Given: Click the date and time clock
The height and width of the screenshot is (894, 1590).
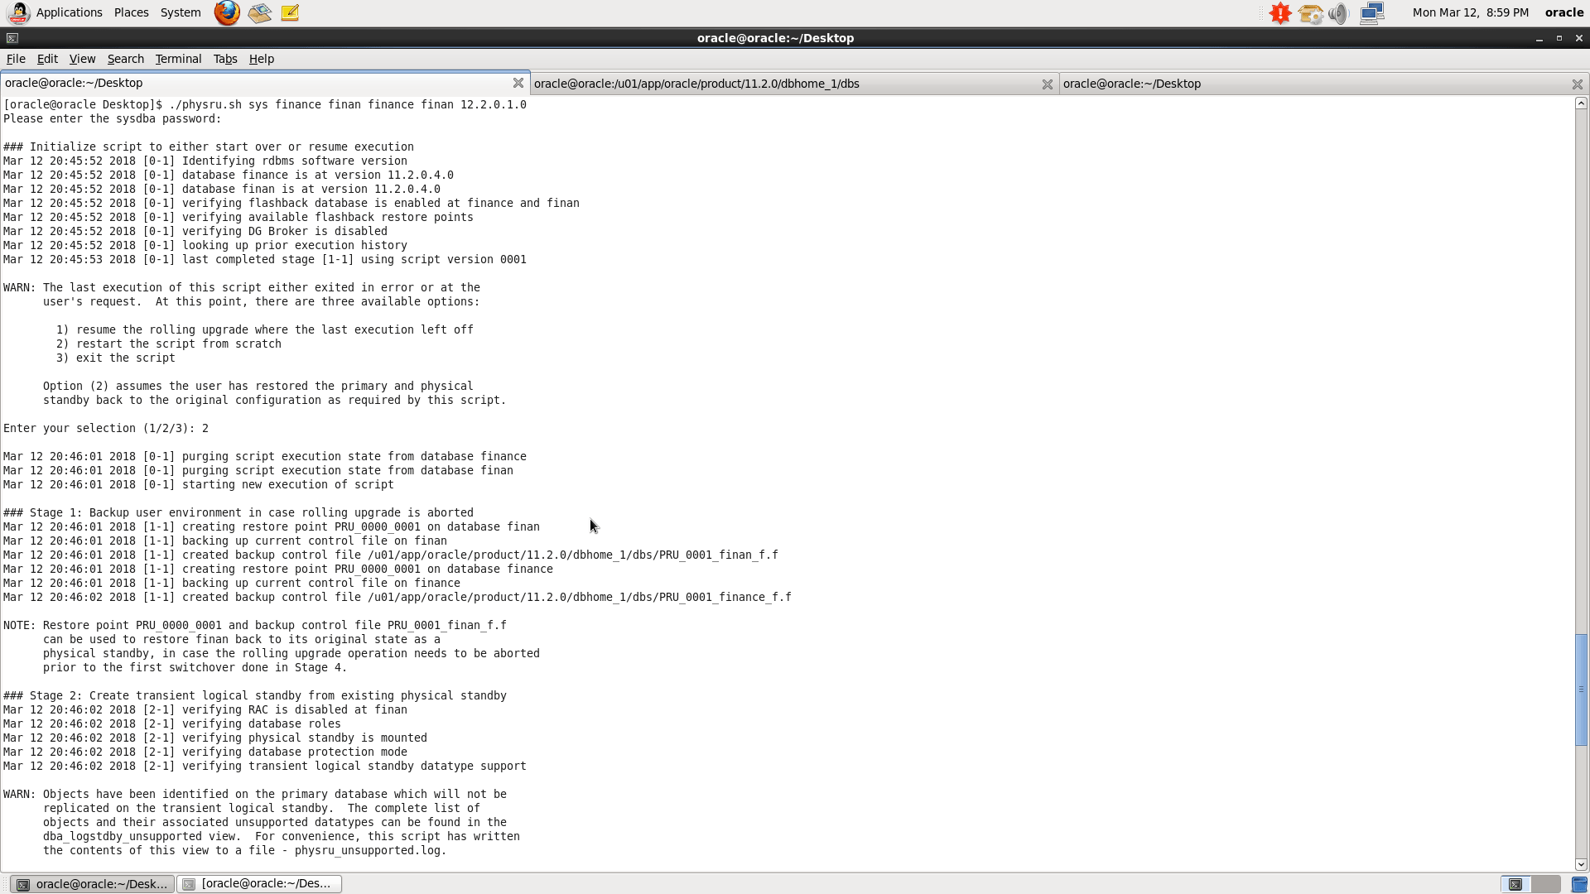Looking at the screenshot, I should click(1470, 12).
